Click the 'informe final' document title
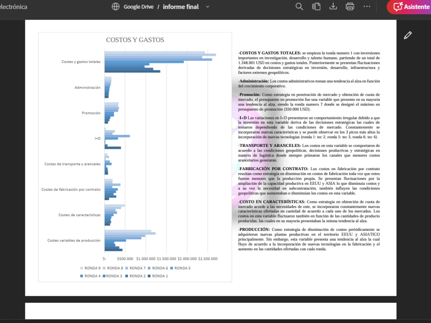Screen dimensions: 431x323 coord(181,6)
